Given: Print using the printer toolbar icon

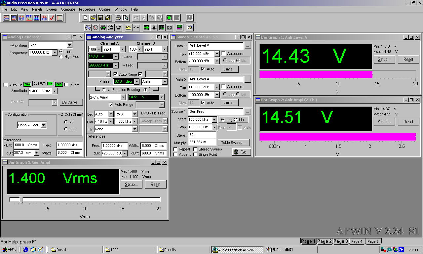Looking at the screenshot, I should coord(118,18).
